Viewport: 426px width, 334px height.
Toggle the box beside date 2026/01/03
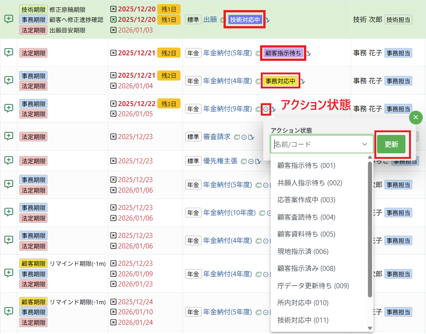113,30
